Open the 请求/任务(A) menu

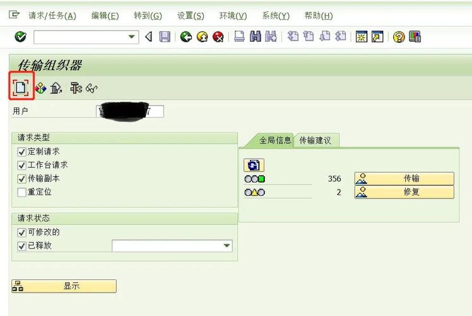tap(52, 16)
